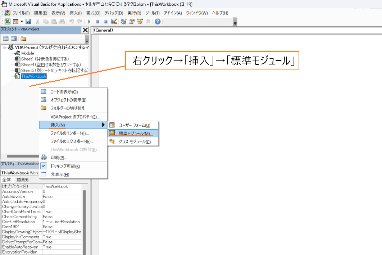Open the Insert UserForm toolbar dropdown arrow
Viewport: 382px width, 255px height.
click(22, 22)
